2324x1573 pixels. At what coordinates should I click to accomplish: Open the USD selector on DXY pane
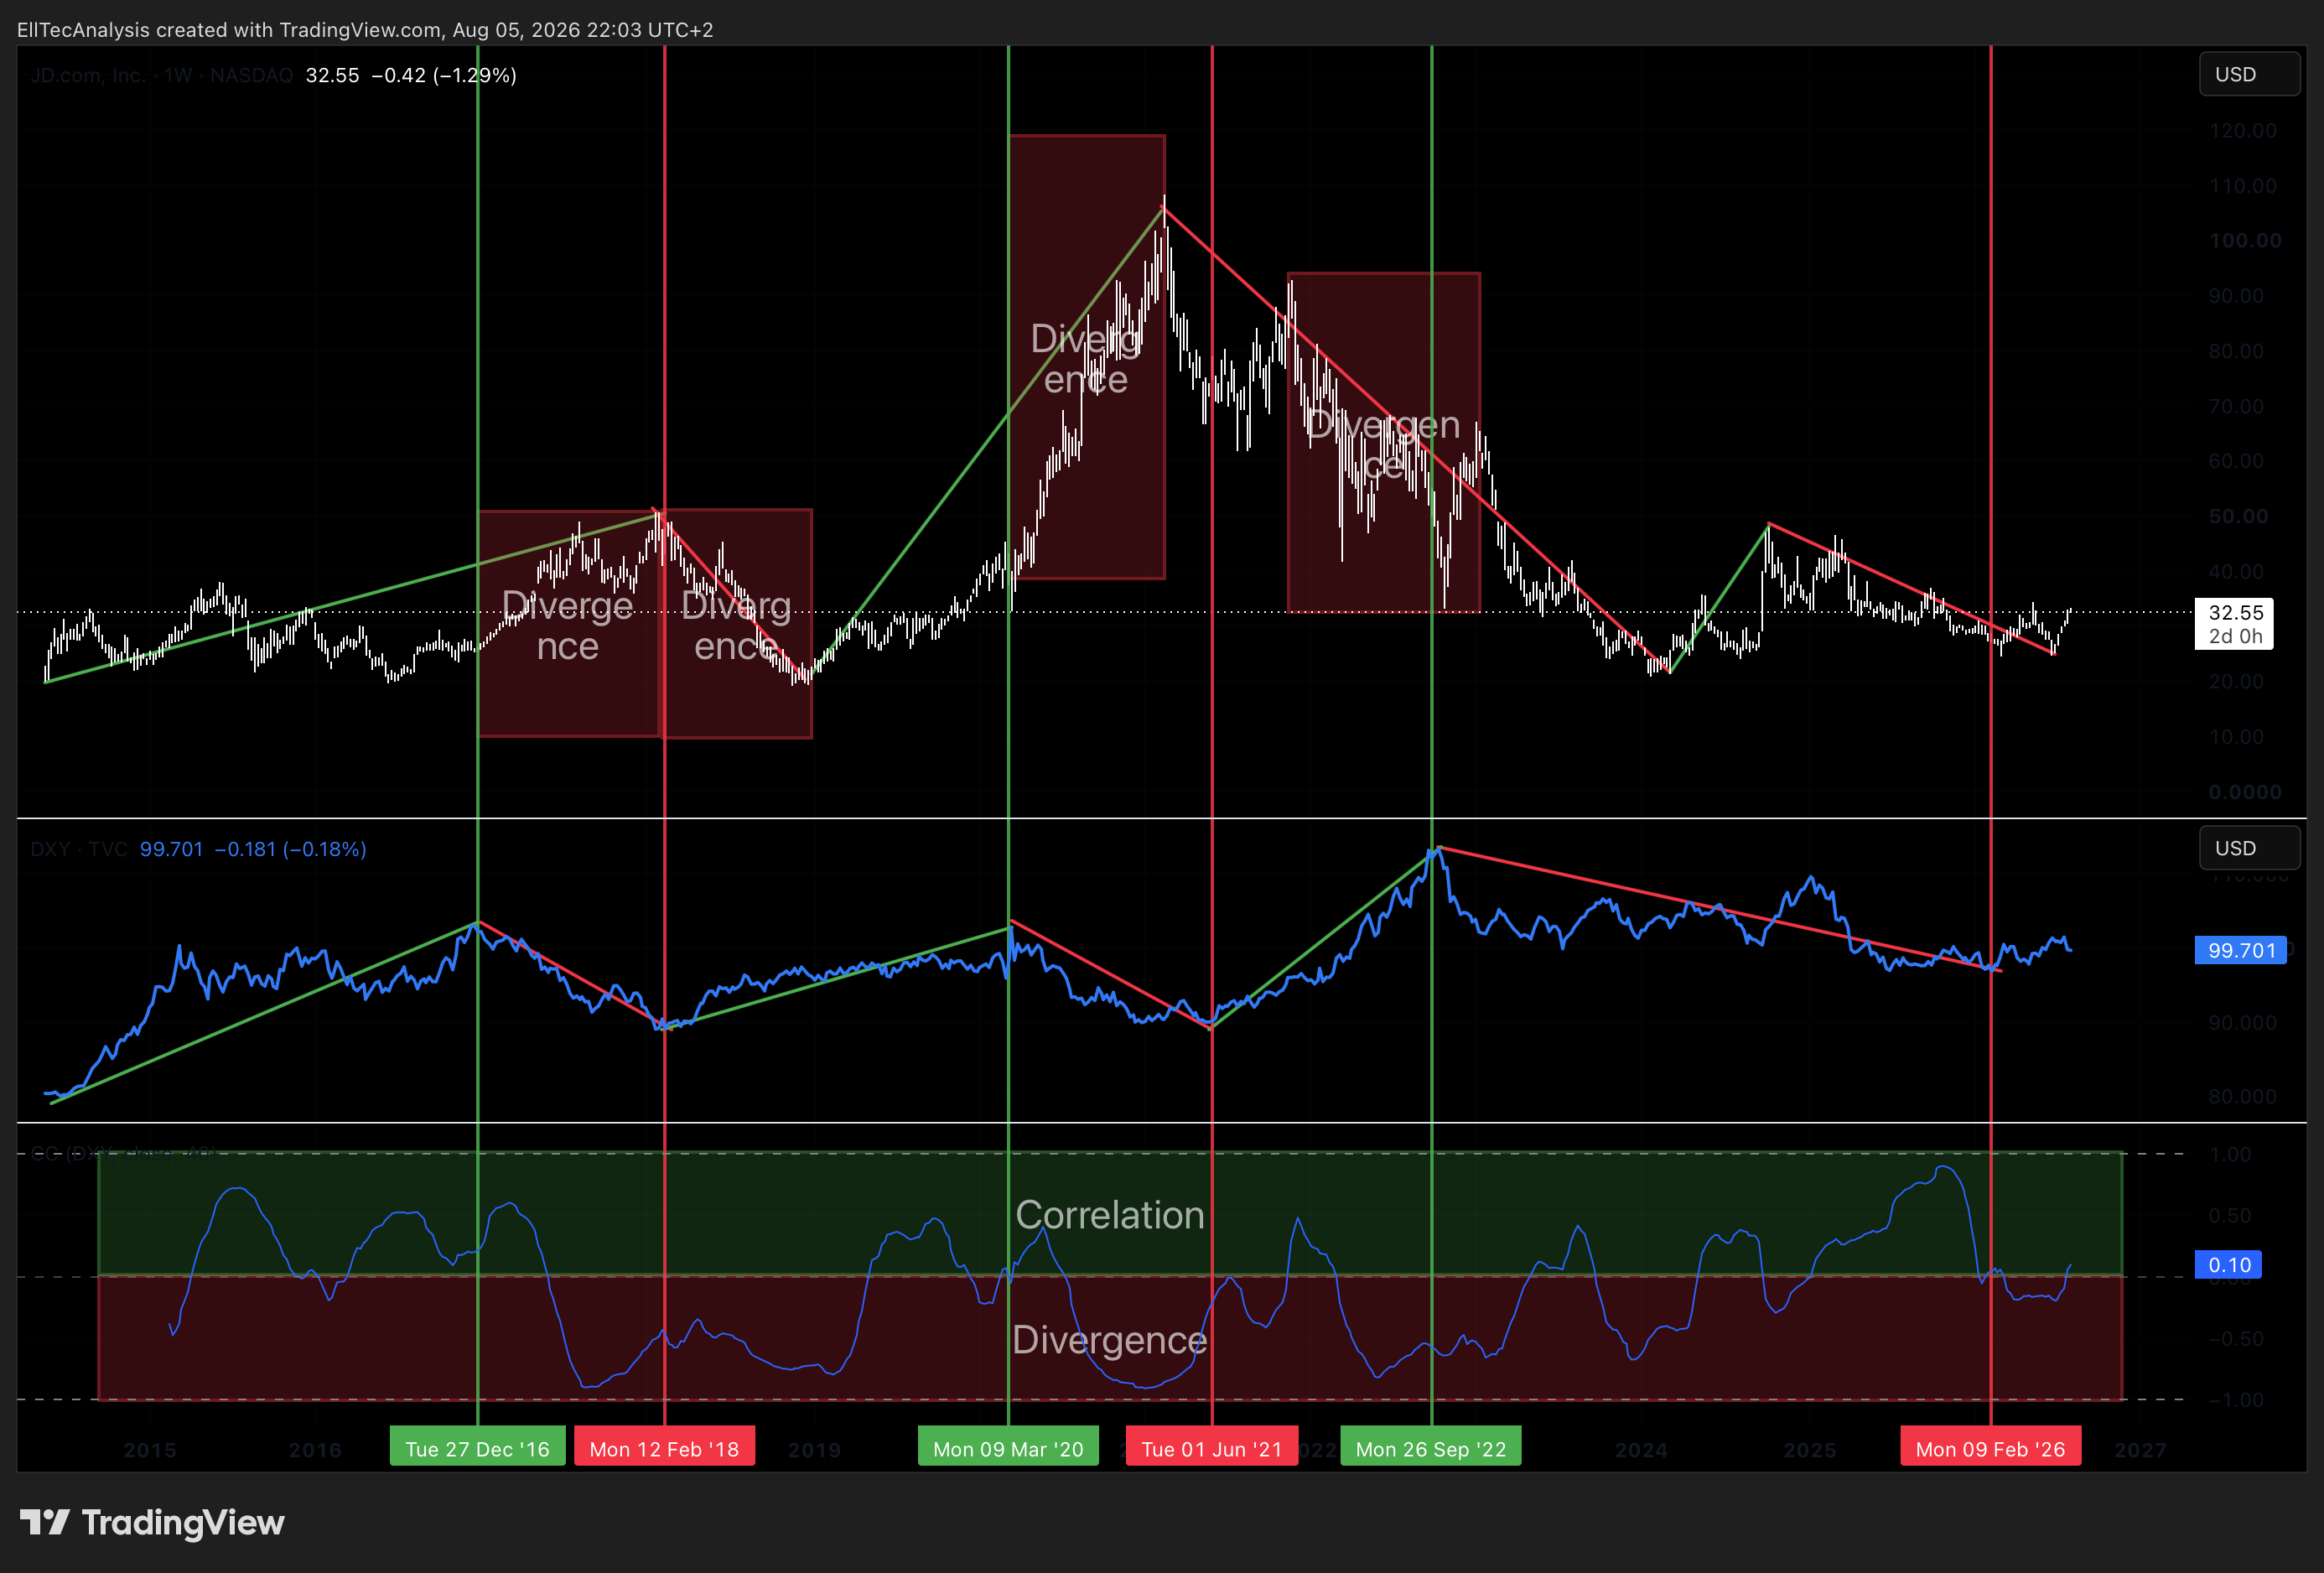(x=2249, y=848)
